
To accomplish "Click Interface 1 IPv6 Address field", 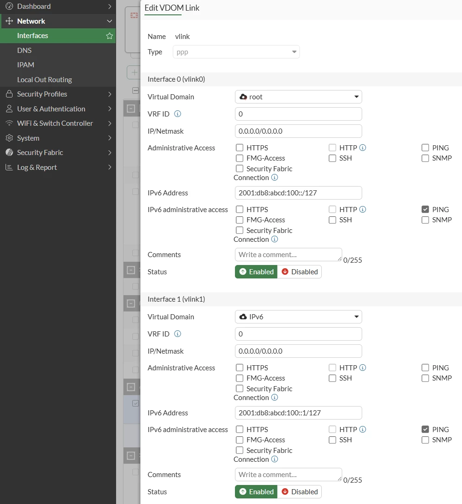I will coord(299,413).
